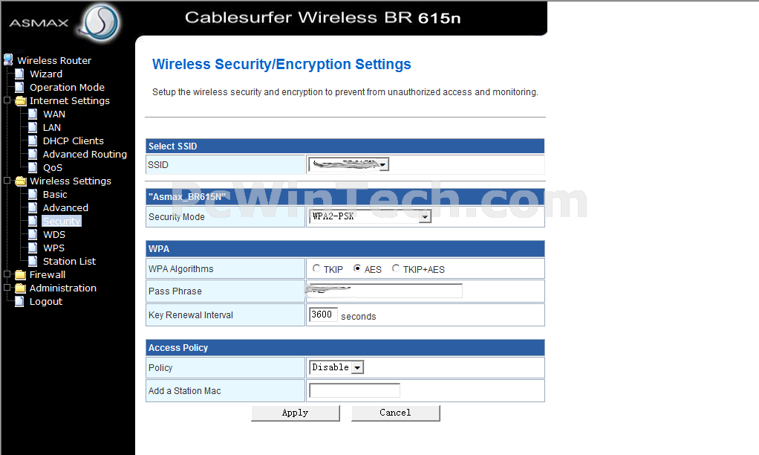Click the Logout link
Image resolution: width=759 pixels, height=455 pixels.
point(45,301)
